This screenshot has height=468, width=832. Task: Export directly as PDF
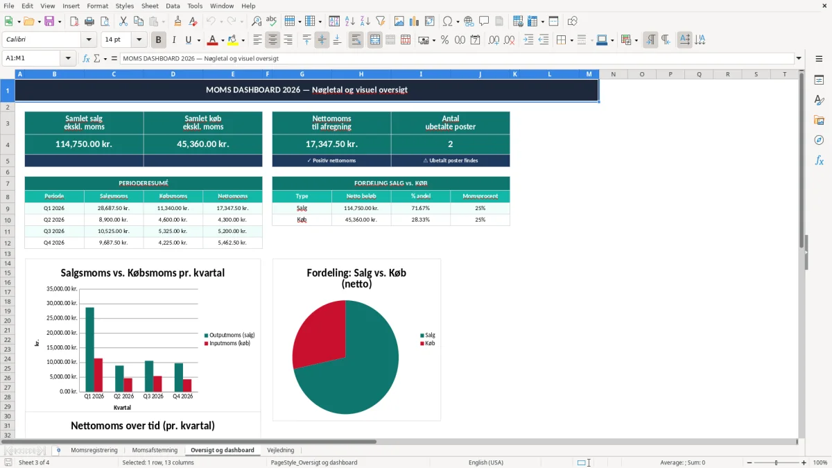pyautogui.click(x=74, y=21)
